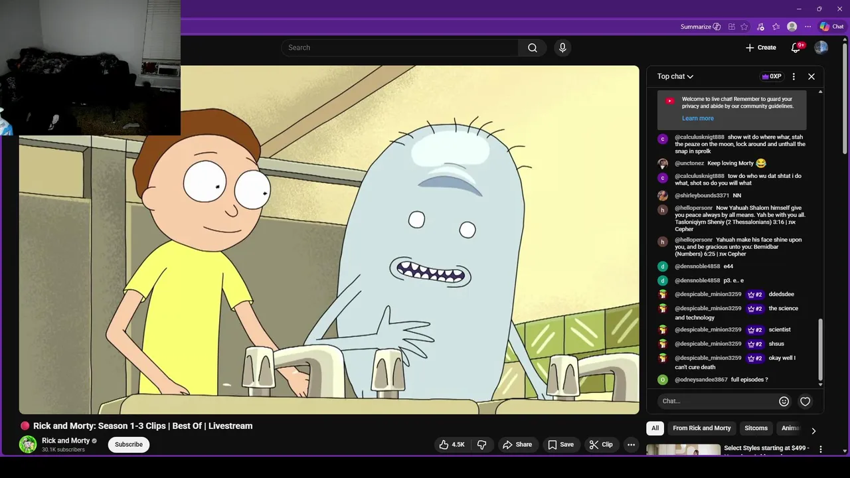The width and height of the screenshot is (850, 478).
Task: Like the video with thumbs up
Action: (452, 445)
